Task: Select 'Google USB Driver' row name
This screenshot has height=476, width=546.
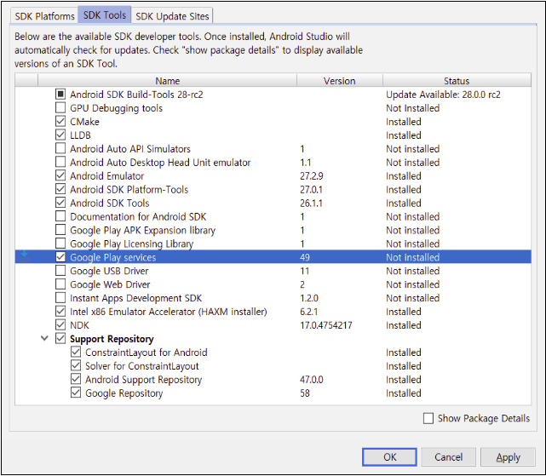Action: (x=109, y=271)
